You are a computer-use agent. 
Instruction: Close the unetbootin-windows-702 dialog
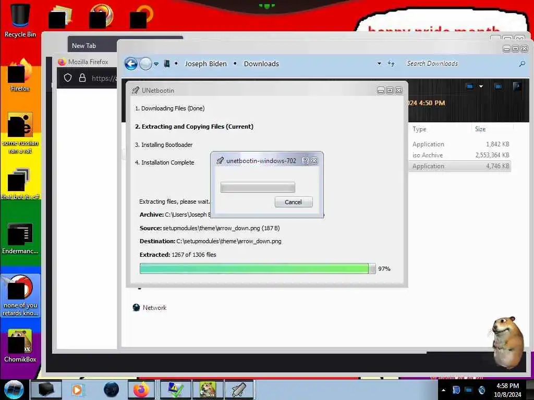(x=314, y=160)
